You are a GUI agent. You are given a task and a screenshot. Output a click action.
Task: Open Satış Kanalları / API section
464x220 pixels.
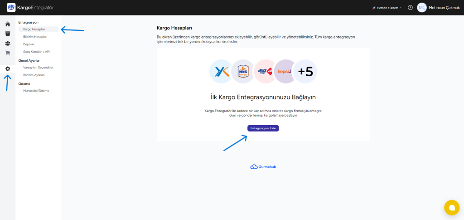(x=36, y=52)
